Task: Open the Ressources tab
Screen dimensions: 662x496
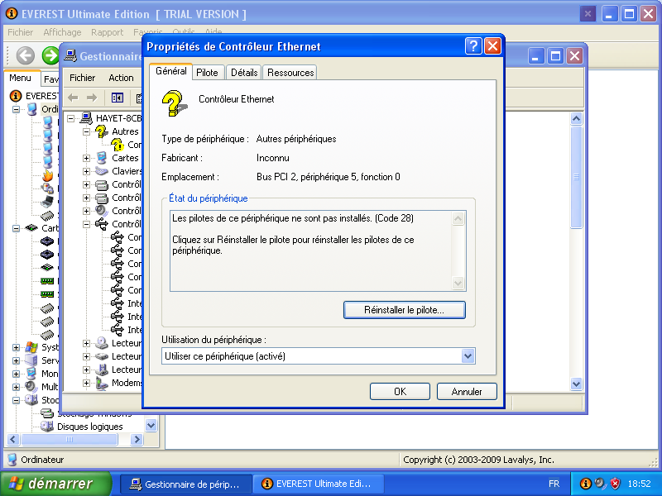Action: coord(290,73)
